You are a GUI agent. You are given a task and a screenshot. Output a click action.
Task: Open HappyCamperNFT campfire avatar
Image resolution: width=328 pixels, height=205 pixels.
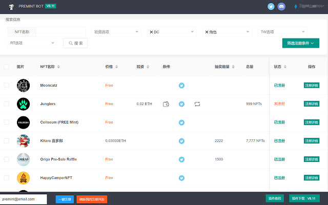click(23, 178)
